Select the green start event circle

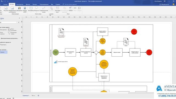click(x=56, y=52)
